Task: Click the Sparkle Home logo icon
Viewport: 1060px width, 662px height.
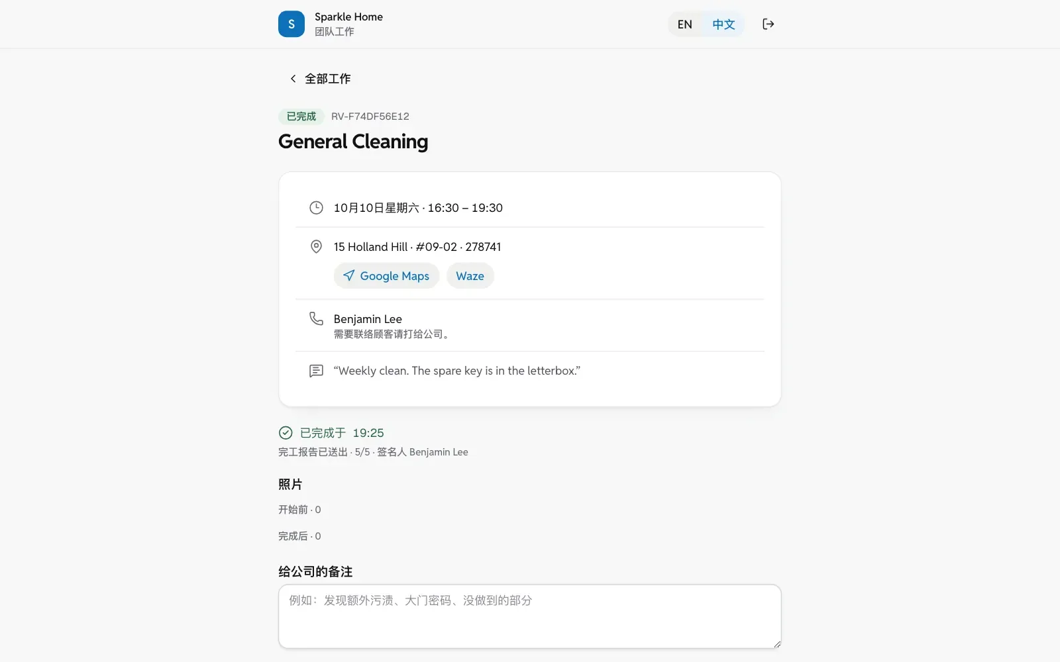Action: coord(291,24)
